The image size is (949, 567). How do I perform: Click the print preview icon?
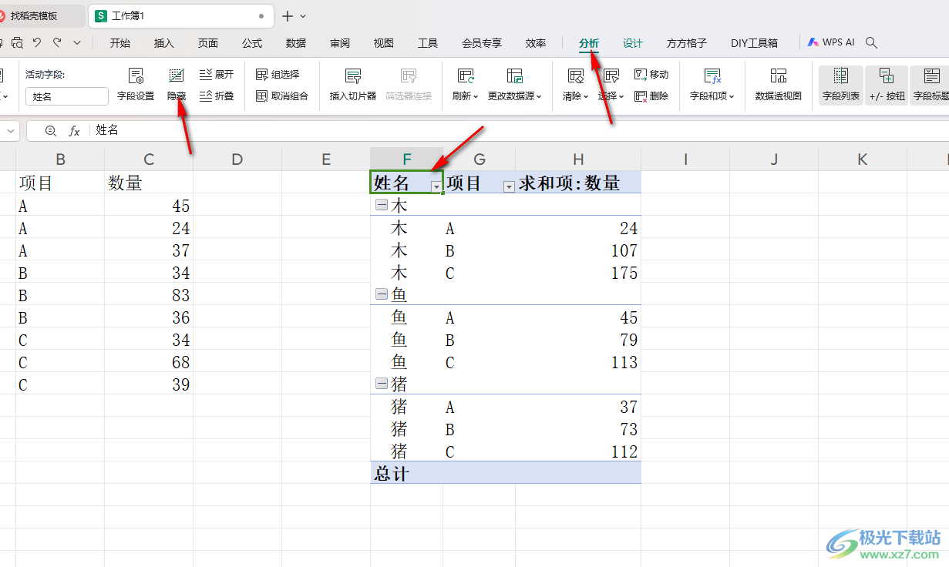click(x=17, y=43)
